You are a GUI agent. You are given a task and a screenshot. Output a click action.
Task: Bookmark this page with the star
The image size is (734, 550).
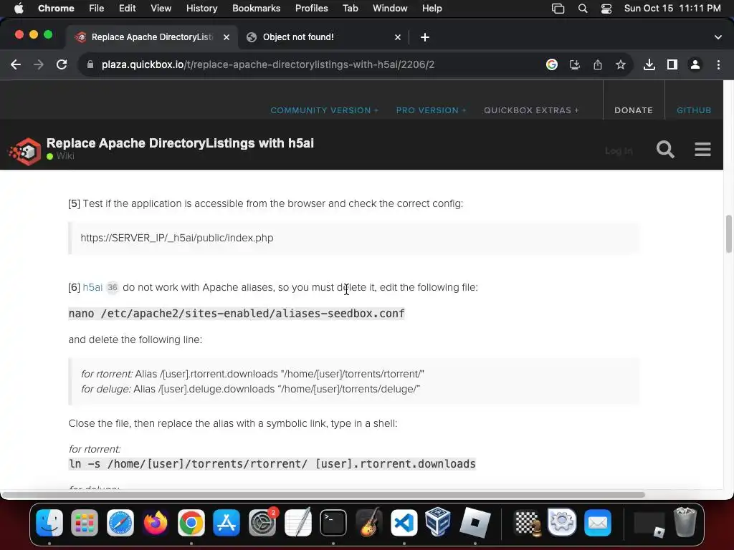(x=621, y=64)
